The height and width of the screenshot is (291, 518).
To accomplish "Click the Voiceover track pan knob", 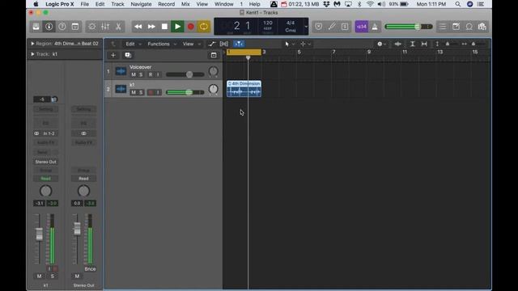I will click(x=214, y=71).
